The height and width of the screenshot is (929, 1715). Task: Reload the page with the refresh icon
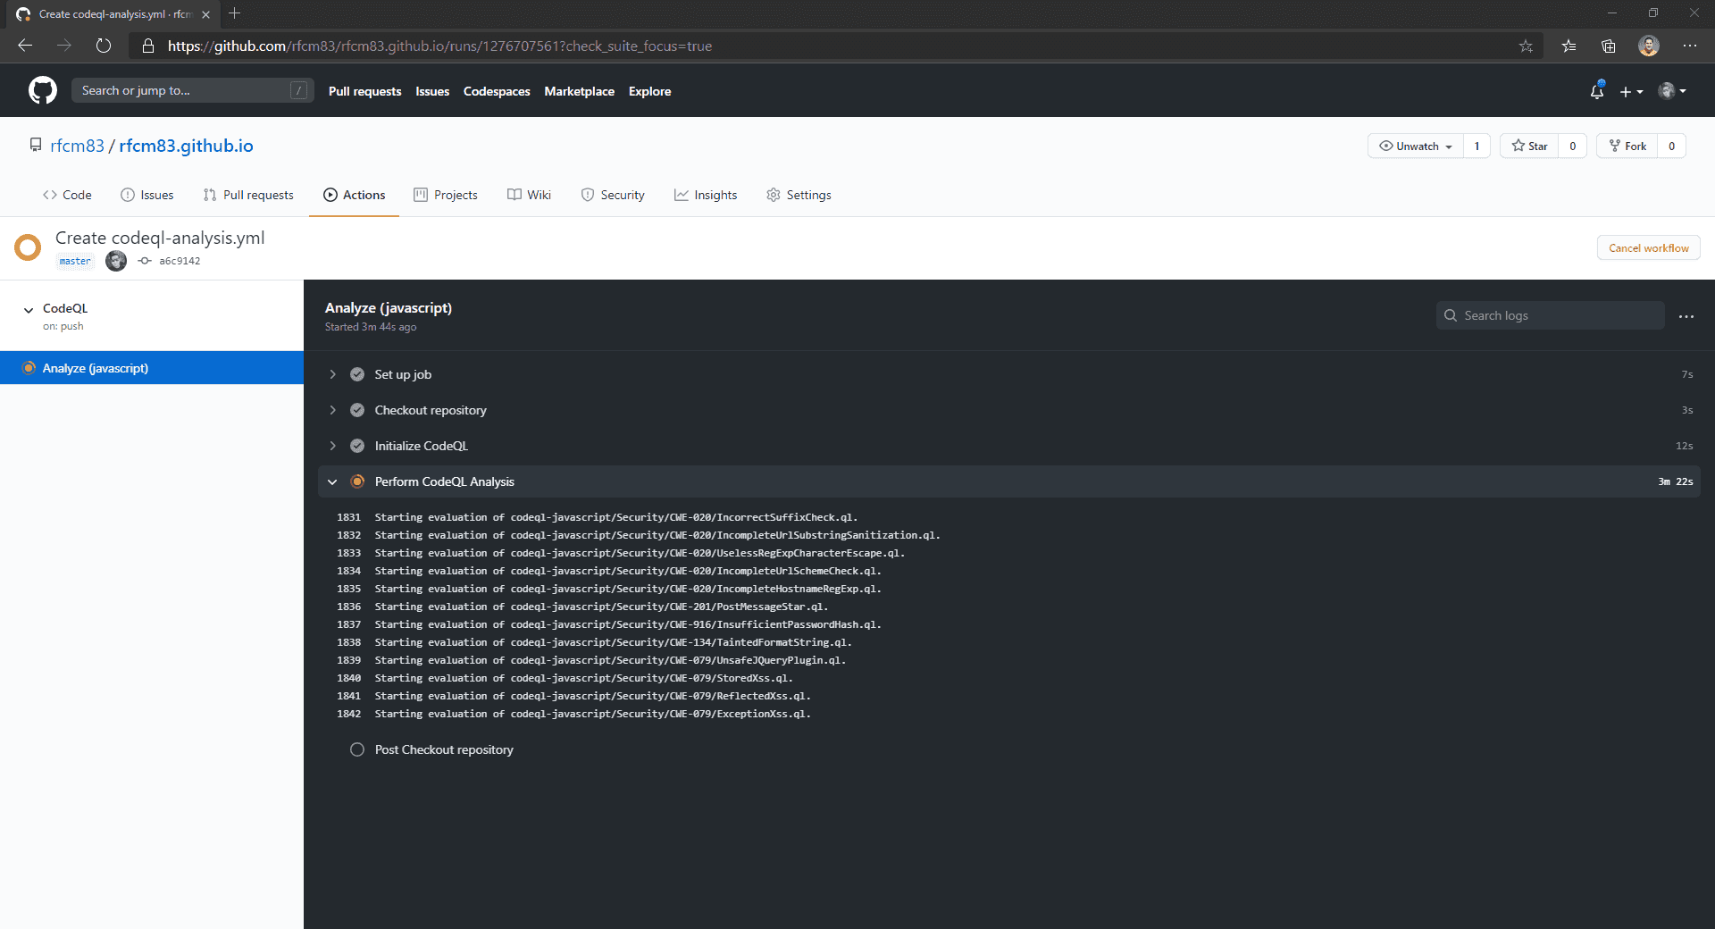(104, 46)
